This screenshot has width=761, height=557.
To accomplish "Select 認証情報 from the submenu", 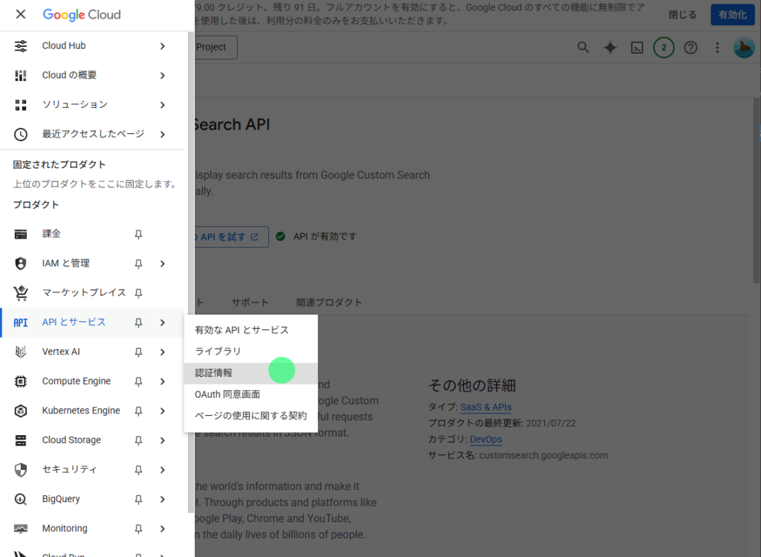I will 214,373.
